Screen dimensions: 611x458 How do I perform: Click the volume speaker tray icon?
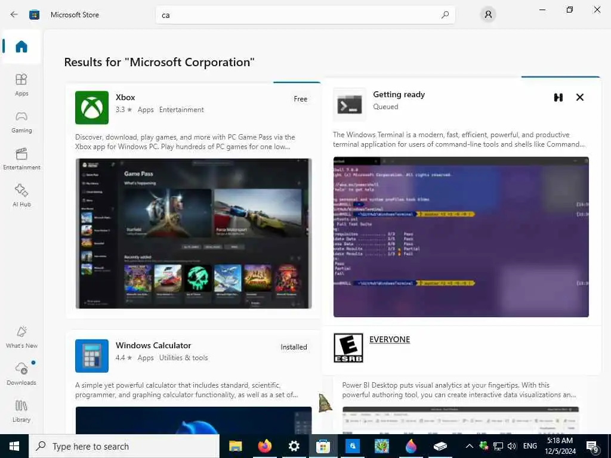point(511,446)
